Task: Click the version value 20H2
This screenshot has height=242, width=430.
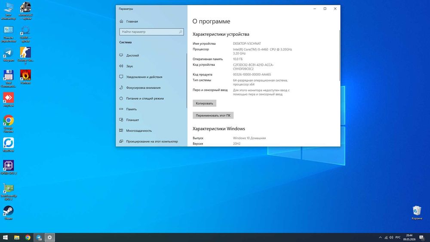Action: (236, 144)
